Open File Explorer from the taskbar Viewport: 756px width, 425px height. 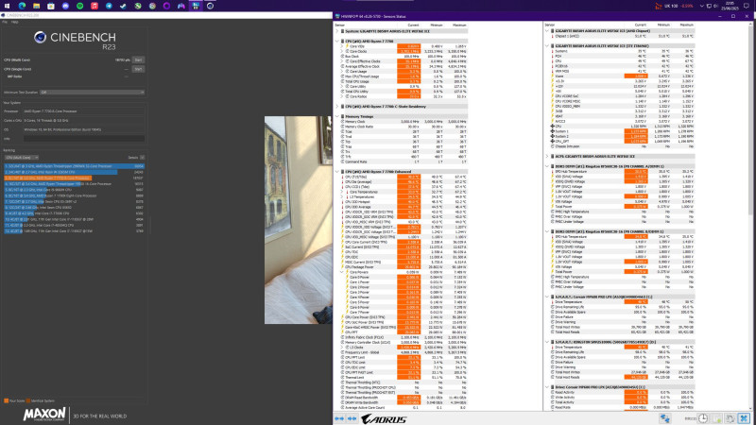point(36,6)
